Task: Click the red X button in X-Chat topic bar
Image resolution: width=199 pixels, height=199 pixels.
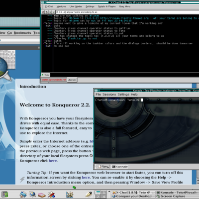Action: (43, 12)
